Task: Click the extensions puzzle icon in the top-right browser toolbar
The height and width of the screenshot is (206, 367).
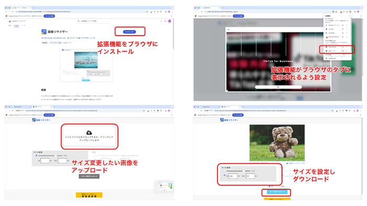Action: [x=350, y=12]
